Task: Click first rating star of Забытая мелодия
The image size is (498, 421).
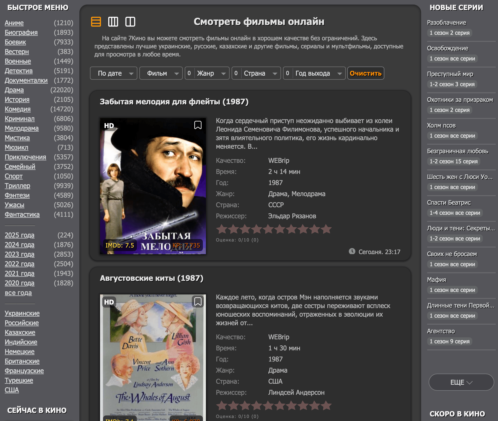Action: tap(222, 229)
